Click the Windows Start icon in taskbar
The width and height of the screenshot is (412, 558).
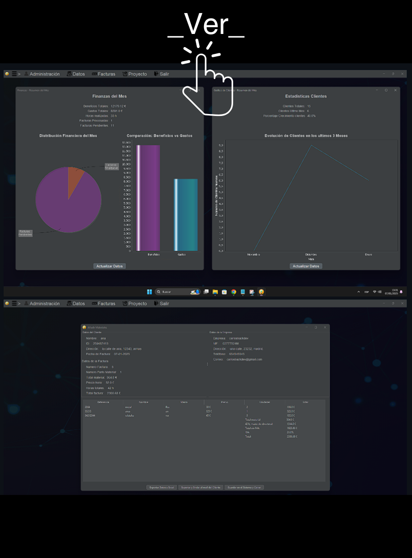(x=149, y=292)
